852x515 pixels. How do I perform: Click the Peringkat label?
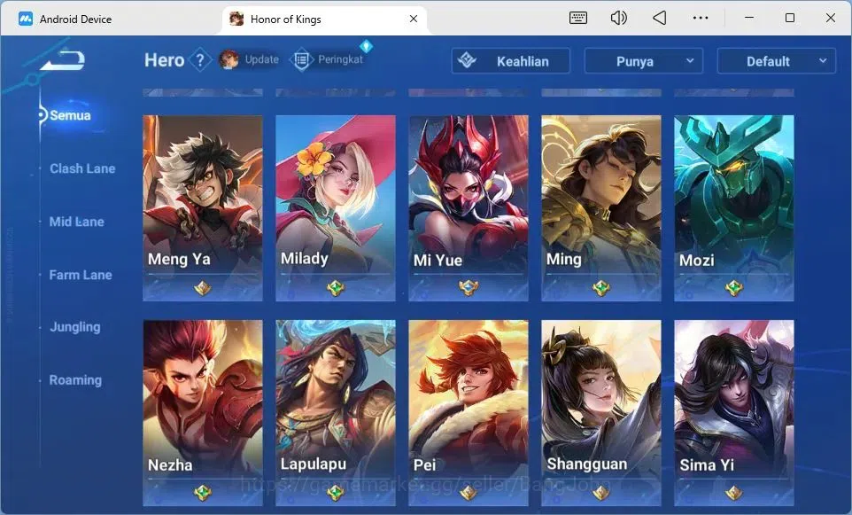[x=340, y=59]
